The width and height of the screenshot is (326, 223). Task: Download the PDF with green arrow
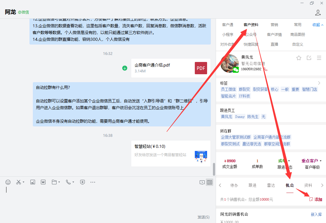click(125, 68)
